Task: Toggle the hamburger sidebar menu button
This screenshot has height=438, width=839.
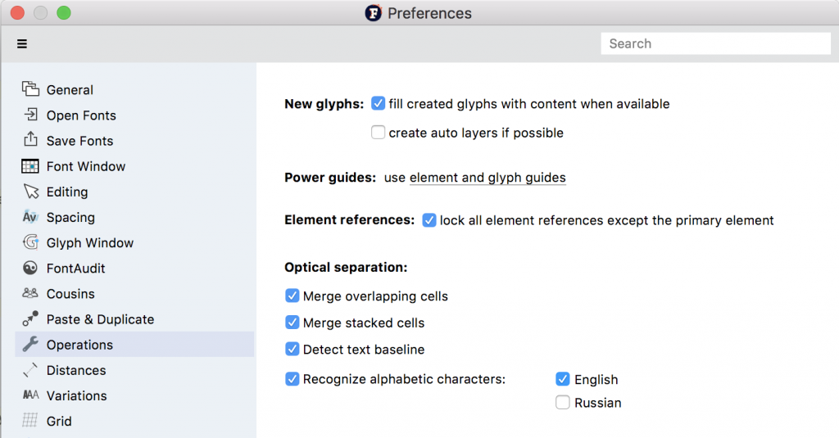Action: (22, 44)
